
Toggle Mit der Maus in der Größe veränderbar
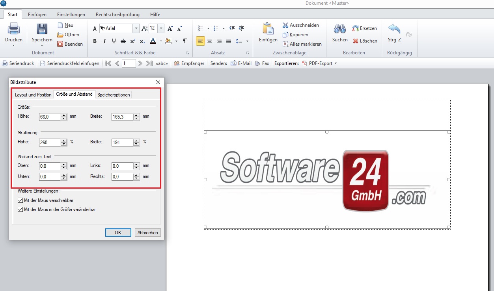tap(21, 209)
